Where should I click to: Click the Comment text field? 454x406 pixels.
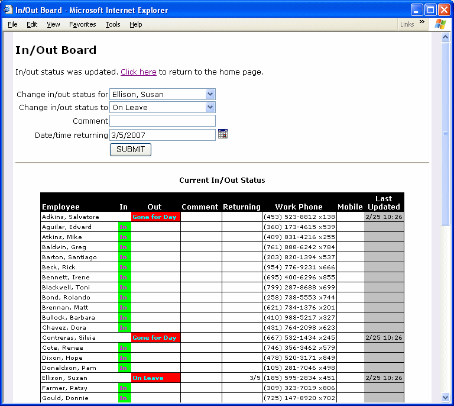163,121
